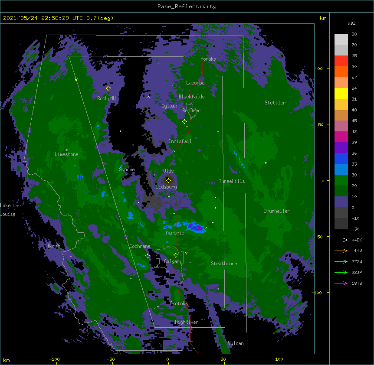374x365 pixels.
Task: Click the Okotoks city label
Action: tap(179, 303)
